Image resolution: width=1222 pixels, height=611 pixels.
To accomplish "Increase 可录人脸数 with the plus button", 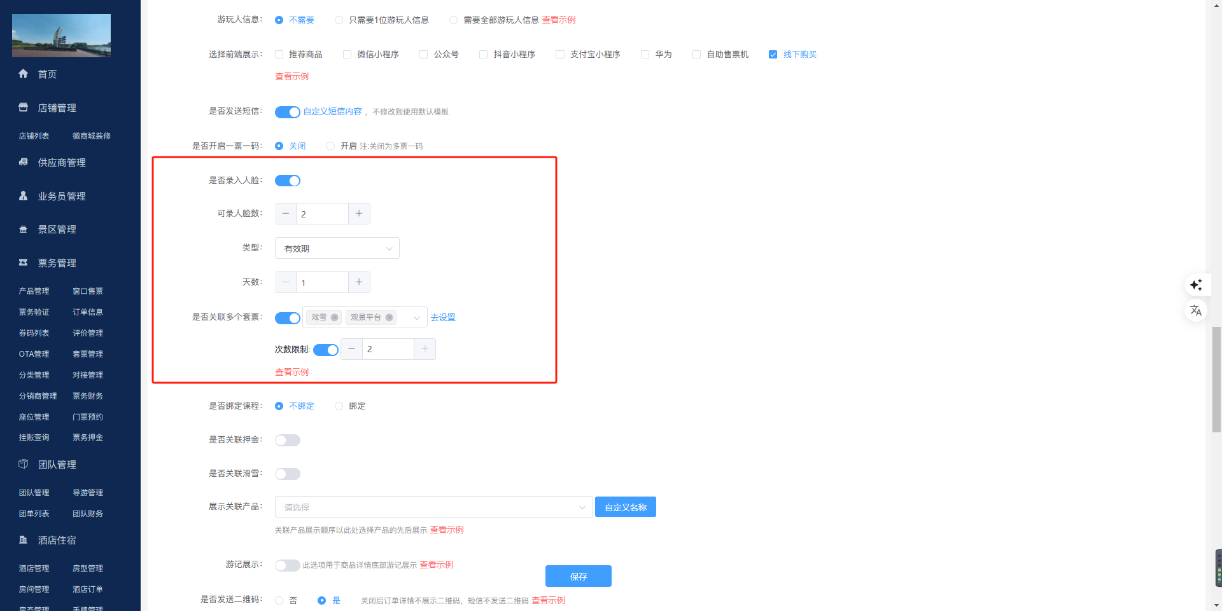I will click(x=359, y=214).
